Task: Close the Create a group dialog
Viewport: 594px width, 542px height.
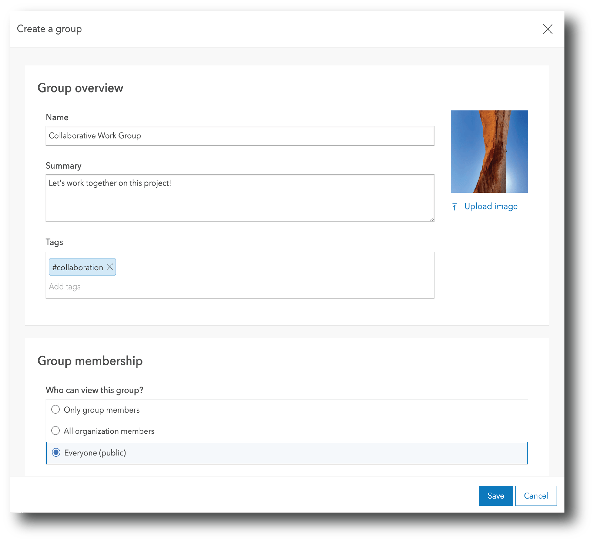Action: [548, 29]
